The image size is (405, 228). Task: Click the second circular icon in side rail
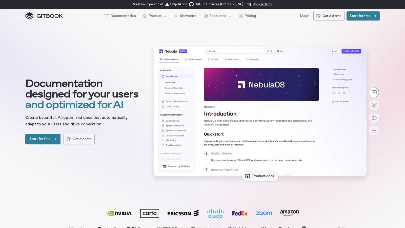pyautogui.click(x=374, y=105)
